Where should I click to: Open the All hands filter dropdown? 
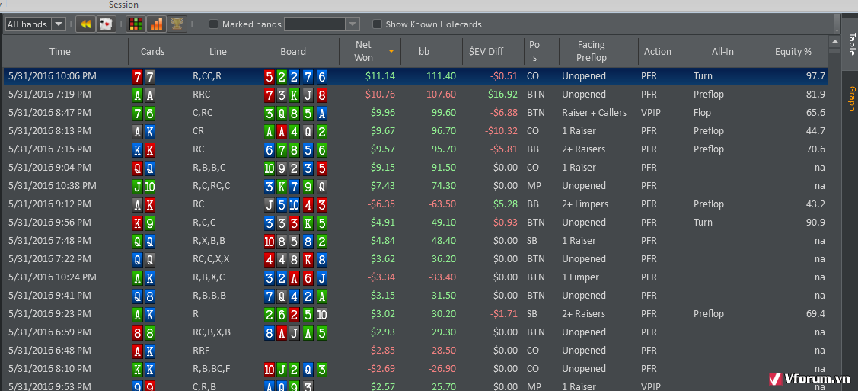tap(36, 24)
